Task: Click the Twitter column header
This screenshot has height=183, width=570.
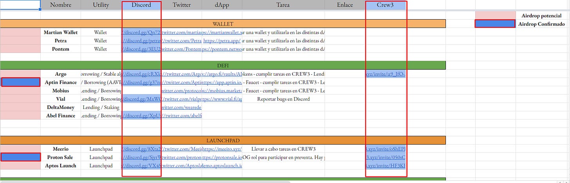Action: [182, 5]
